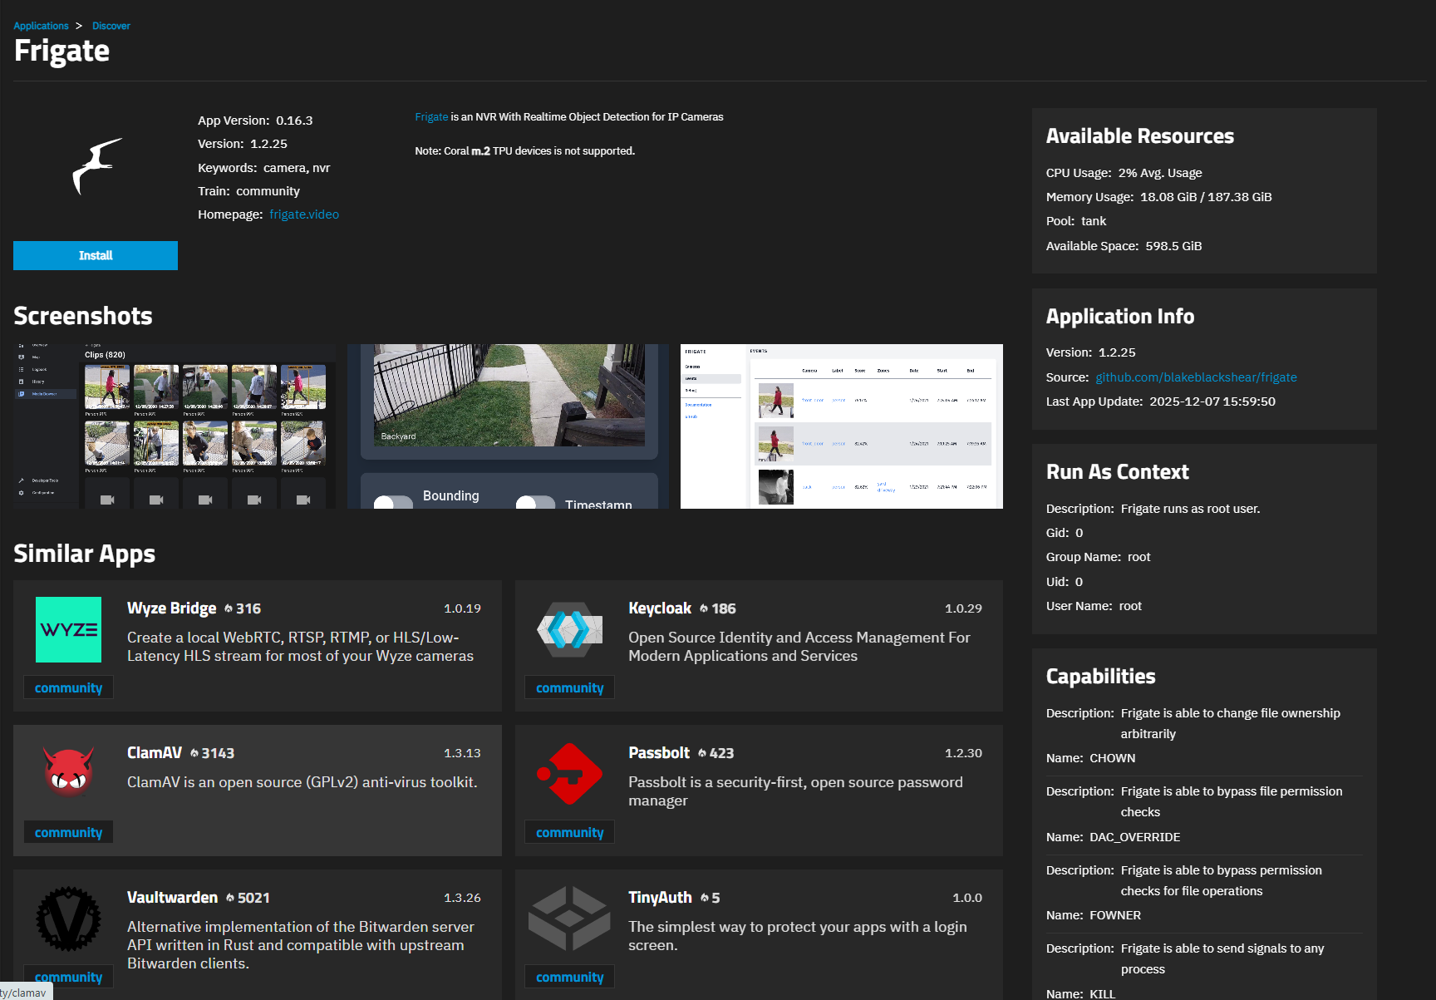The width and height of the screenshot is (1436, 1000).
Task: Open the Wyze Bridge app icon
Action: pos(68,629)
